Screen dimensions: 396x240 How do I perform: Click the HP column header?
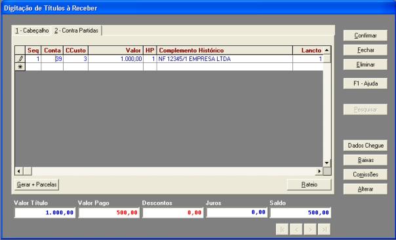[x=149, y=50]
